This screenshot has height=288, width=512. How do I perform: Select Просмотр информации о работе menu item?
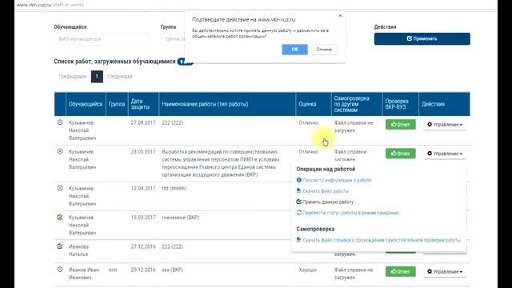tap(337, 180)
